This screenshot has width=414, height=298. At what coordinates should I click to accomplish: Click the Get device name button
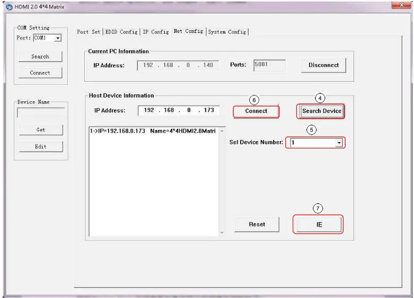(41, 130)
